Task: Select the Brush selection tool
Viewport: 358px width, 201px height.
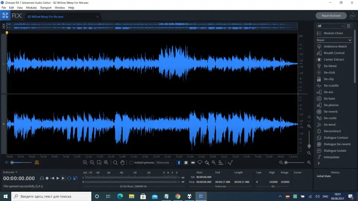Action: pyautogui.click(x=207, y=163)
